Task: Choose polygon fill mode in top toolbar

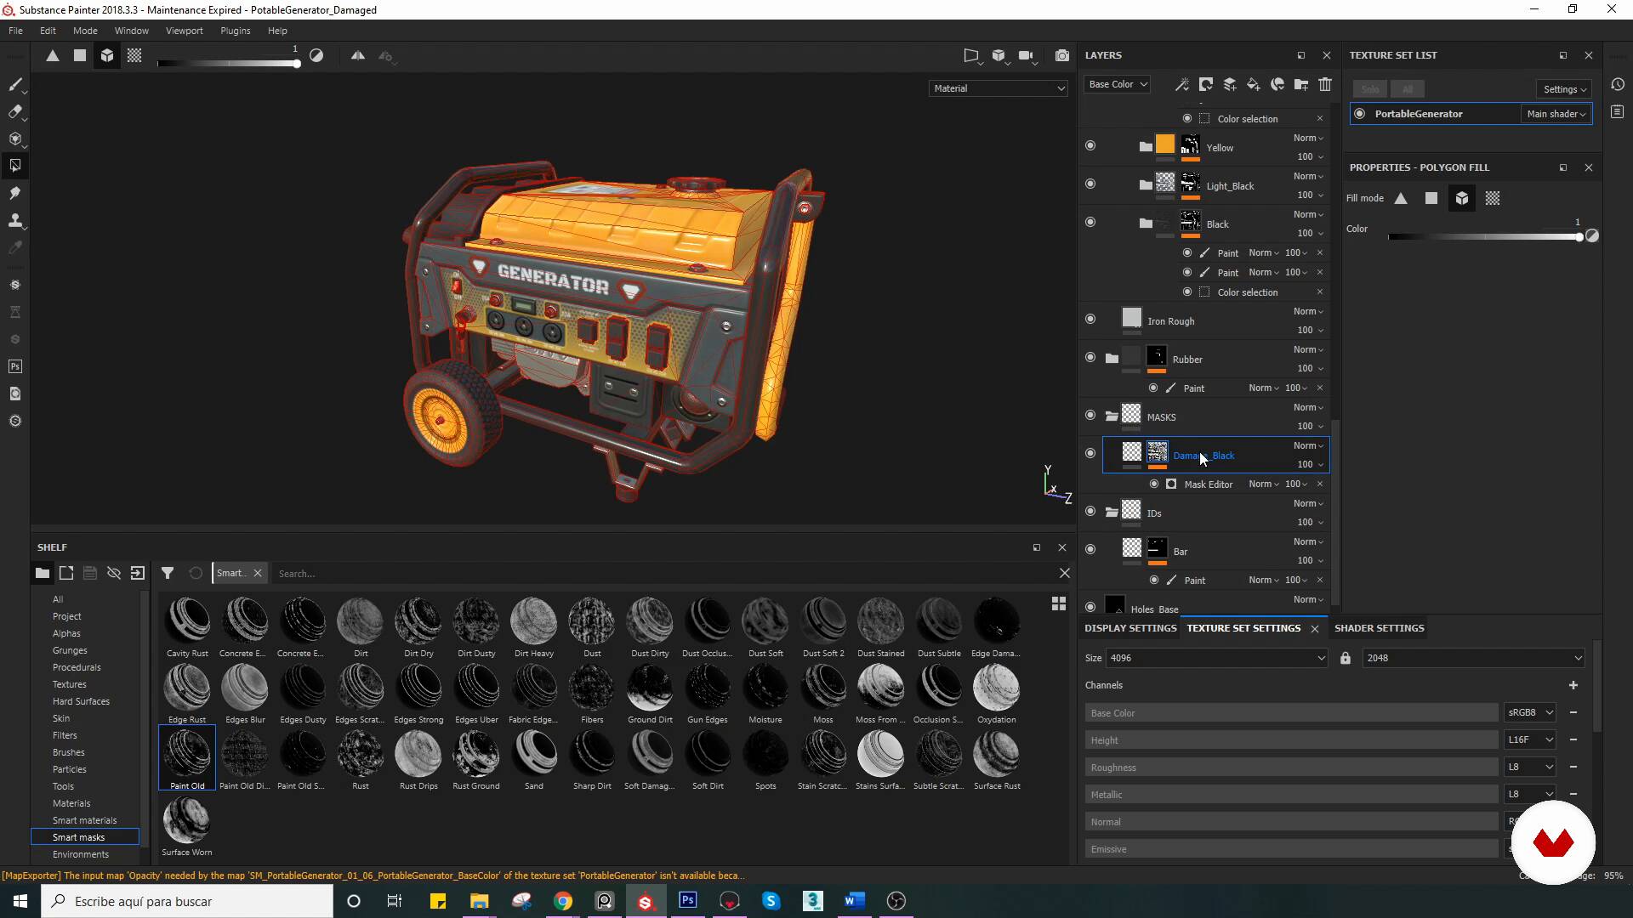Action: pos(80,55)
